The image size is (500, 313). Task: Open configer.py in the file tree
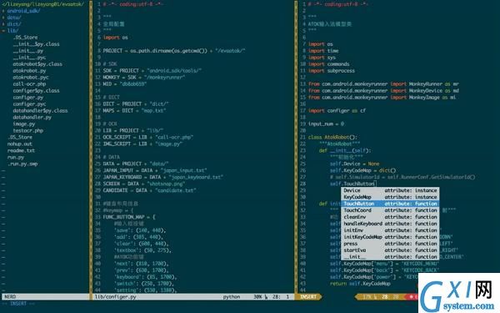pos(28,98)
